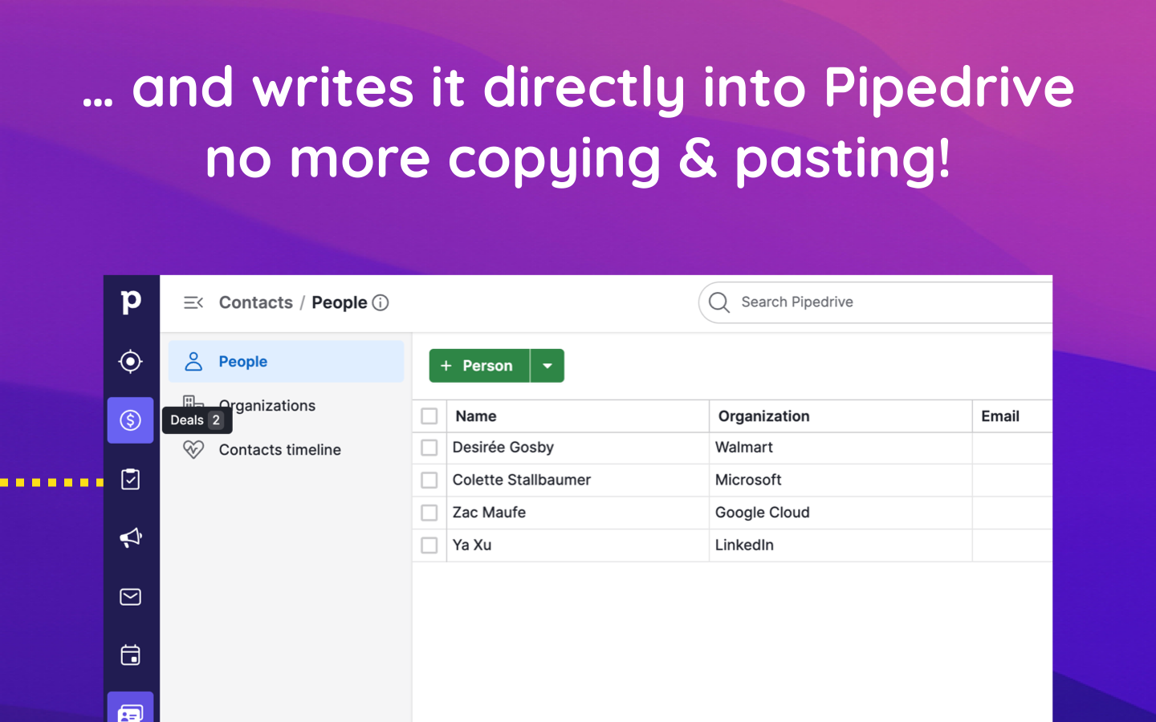The image size is (1156, 722).
Task: Open the Colette Stallbaumer person name
Action: pos(522,480)
